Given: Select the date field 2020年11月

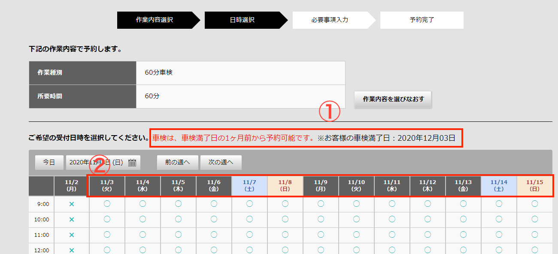Looking at the screenshot, I should tap(103, 163).
